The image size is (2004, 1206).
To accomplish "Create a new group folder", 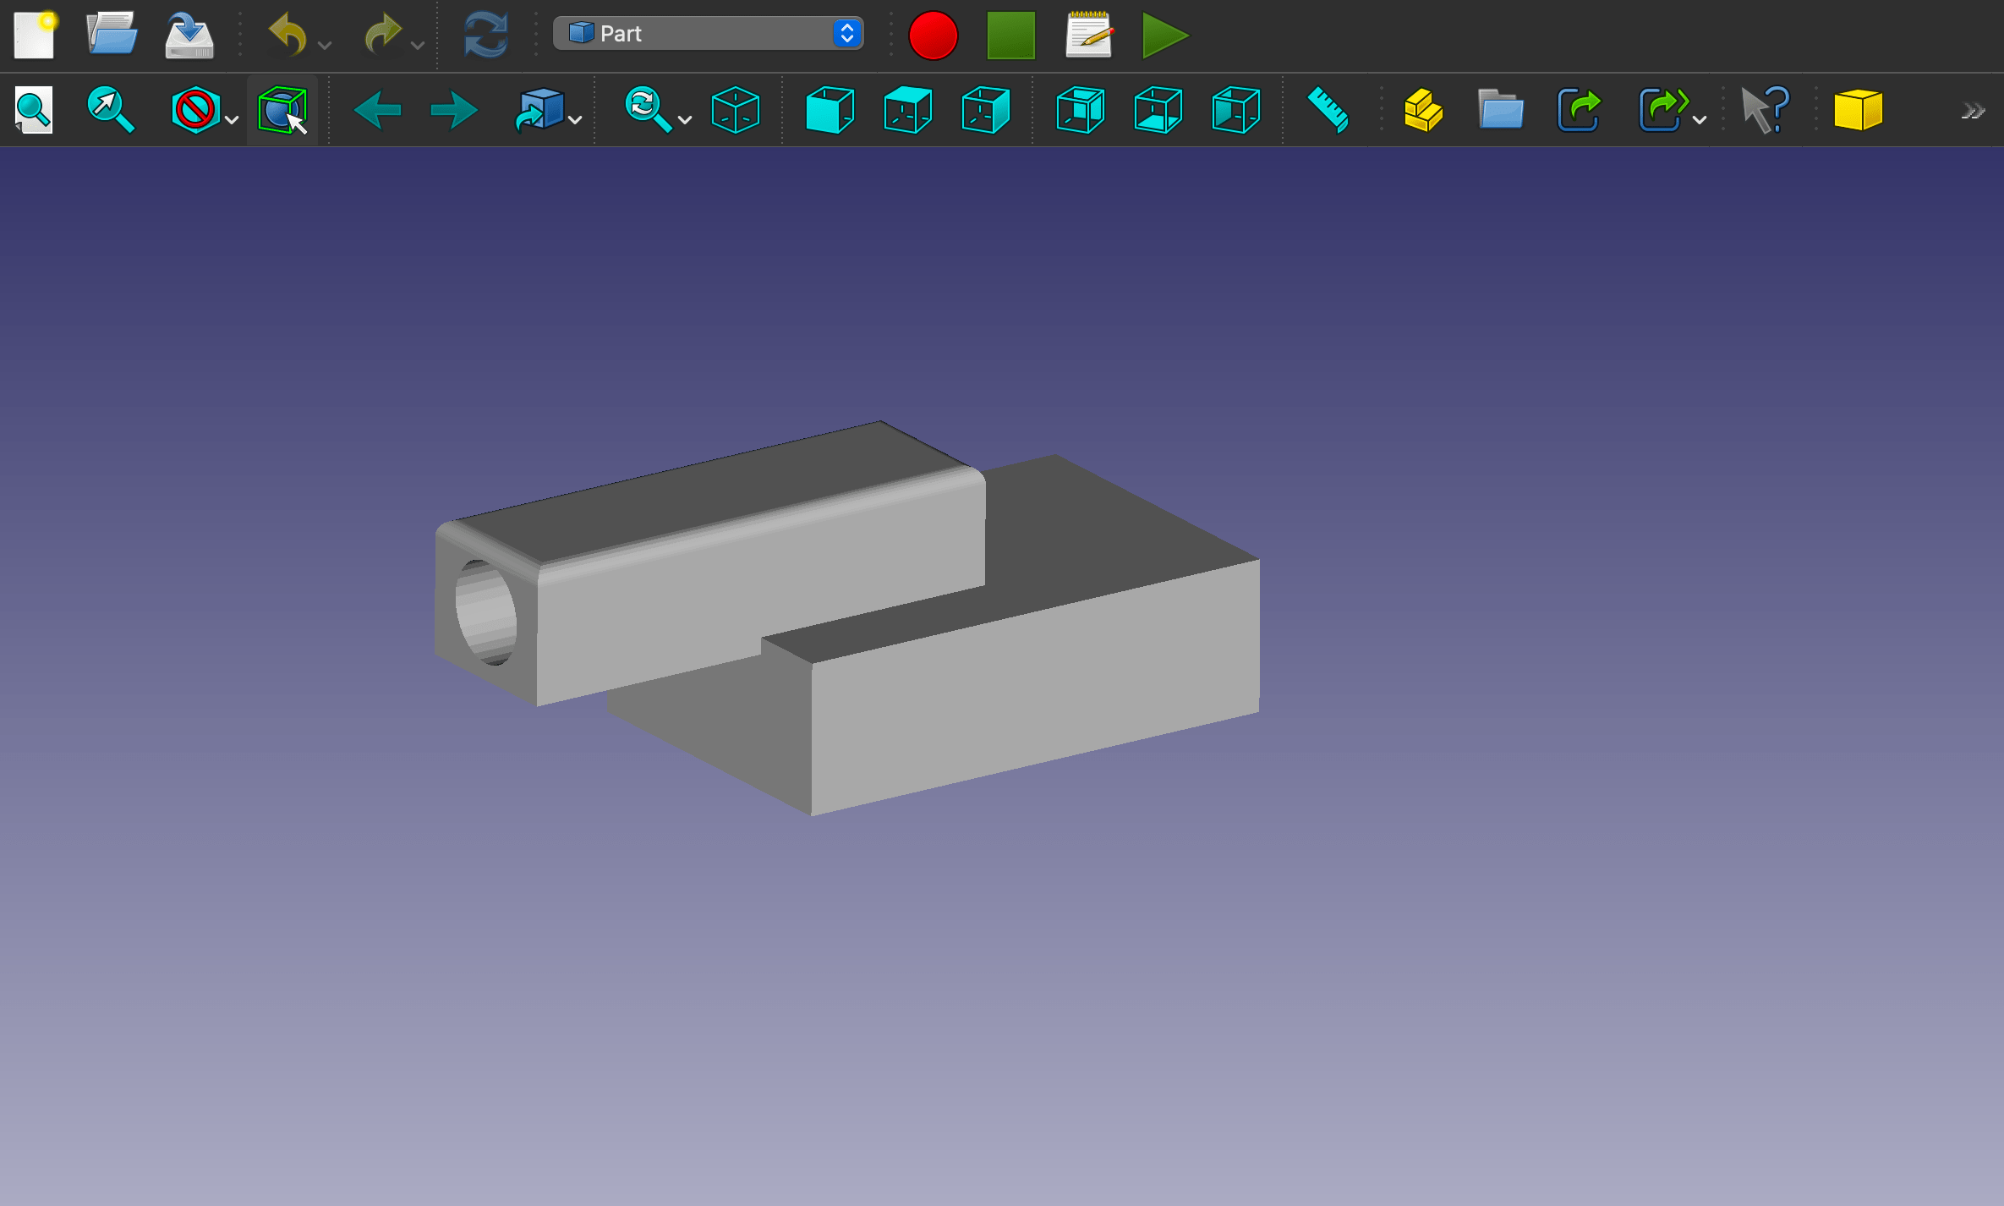I will (1501, 109).
